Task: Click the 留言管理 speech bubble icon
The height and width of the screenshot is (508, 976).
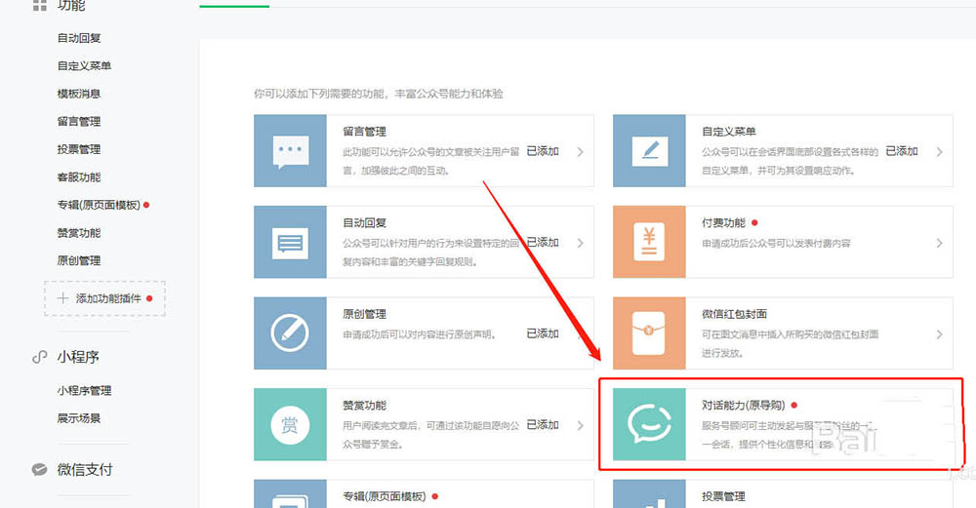Action: (291, 151)
